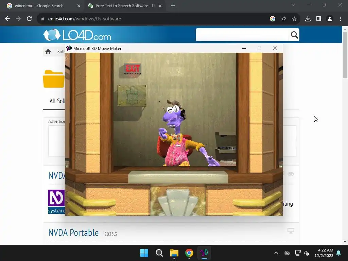Screen dimensions: 348x261
Task: Click the LO4D search input field
Action: (x=242, y=35)
